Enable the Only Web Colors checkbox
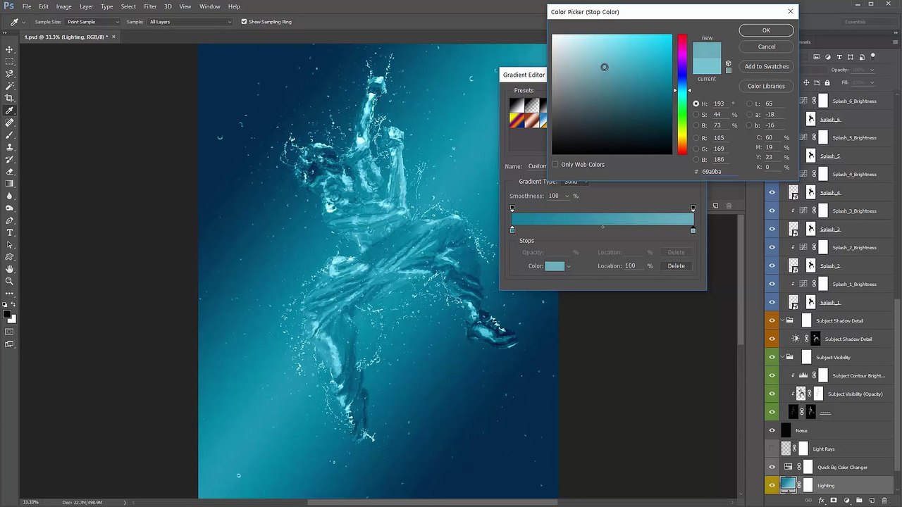The width and height of the screenshot is (902, 507). [555, 165]
